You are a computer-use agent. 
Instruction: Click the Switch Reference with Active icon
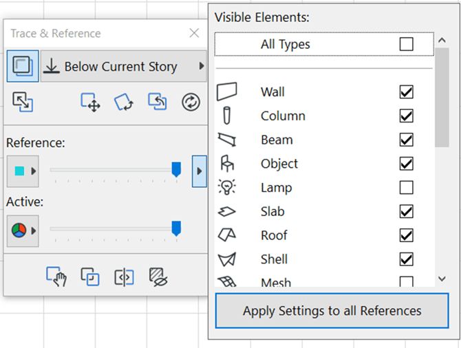pyautogui.click(x=23, y=102)
